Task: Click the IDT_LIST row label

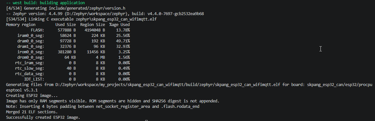Action: tap(34, 79)
